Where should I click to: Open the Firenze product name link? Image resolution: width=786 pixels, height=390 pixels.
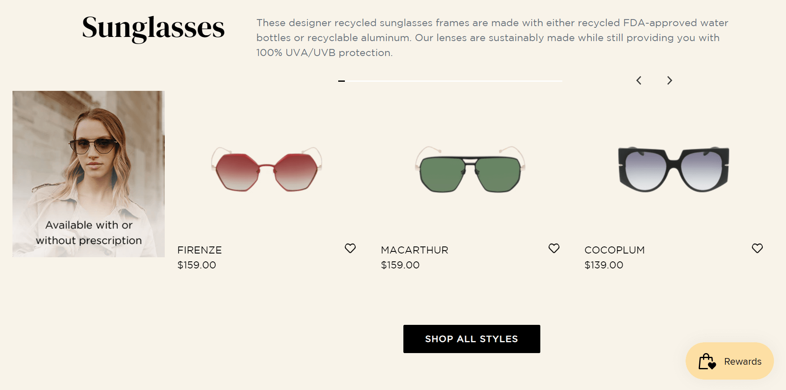pos(200,250)
